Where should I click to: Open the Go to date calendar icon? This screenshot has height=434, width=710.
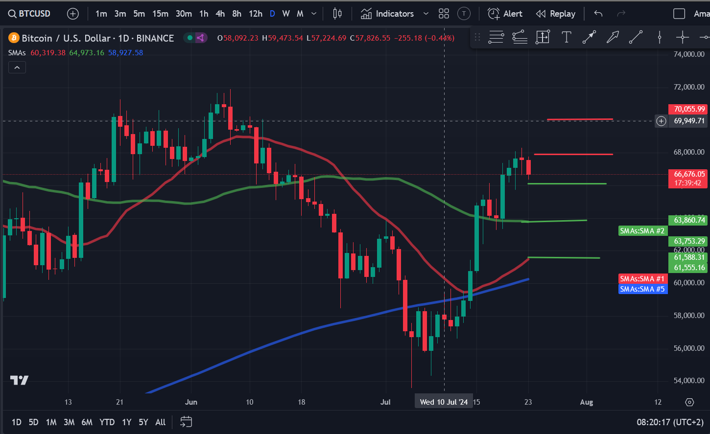click(186, 422)
